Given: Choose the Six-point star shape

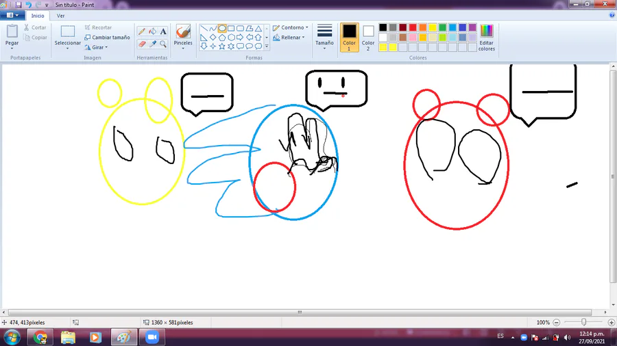Looking at the screenshot, I should tap(231, 46).
